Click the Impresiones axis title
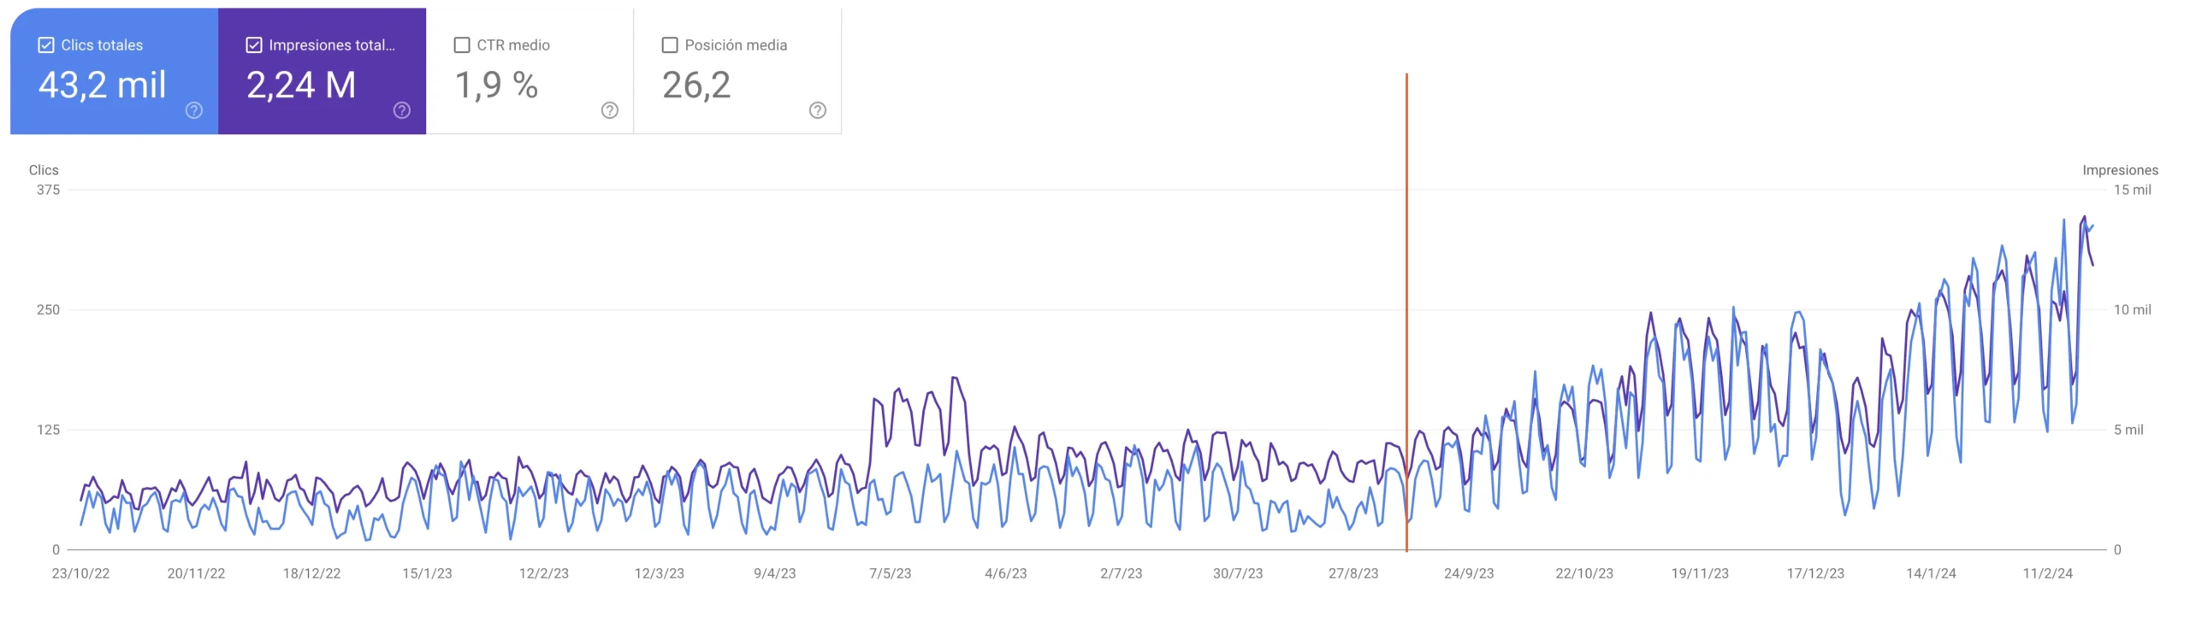2190x622 pixels. click(2120, 170)
